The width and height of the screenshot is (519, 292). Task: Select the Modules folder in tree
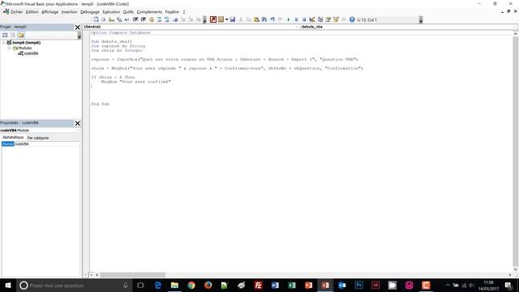click(x=25, y=48)
